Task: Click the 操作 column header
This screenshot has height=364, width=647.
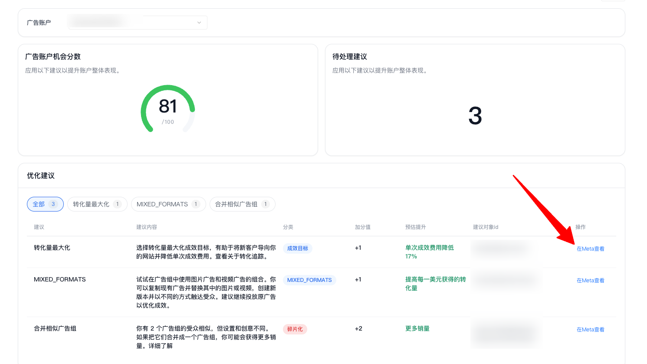Action: pos(581,227)
